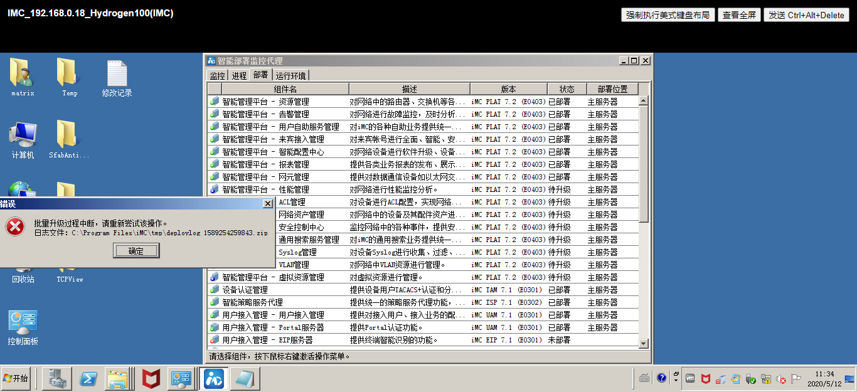Open TCPView desktop shortcut

coord(70,279)
